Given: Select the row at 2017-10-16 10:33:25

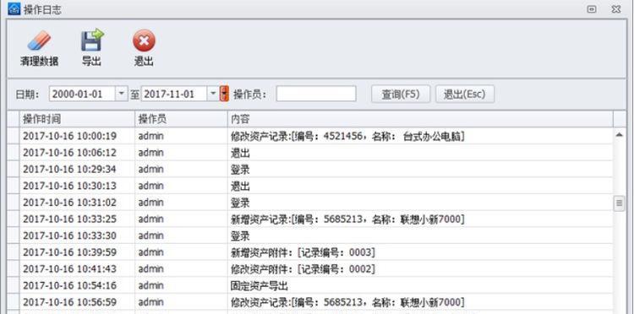Looking at the screenshot, I should coord(310,219).
